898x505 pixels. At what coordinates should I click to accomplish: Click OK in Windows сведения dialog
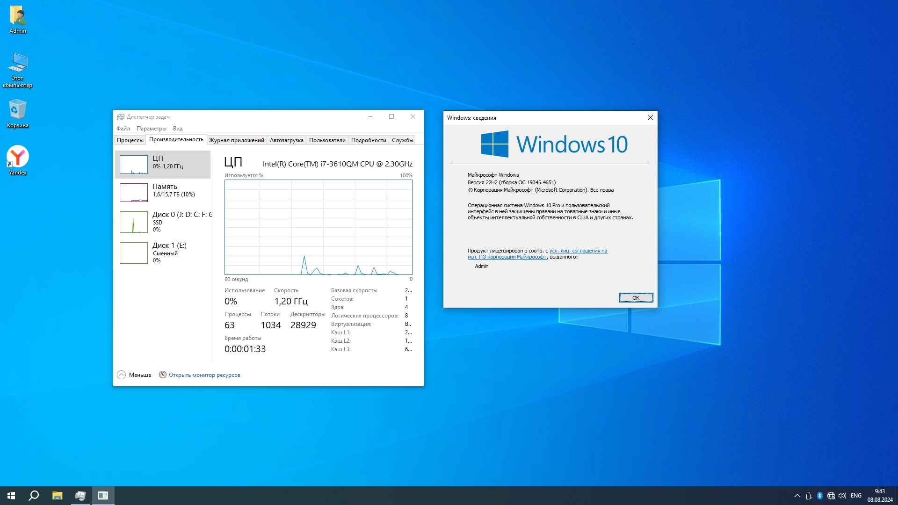pyautogui.click(x=636, y=298)
